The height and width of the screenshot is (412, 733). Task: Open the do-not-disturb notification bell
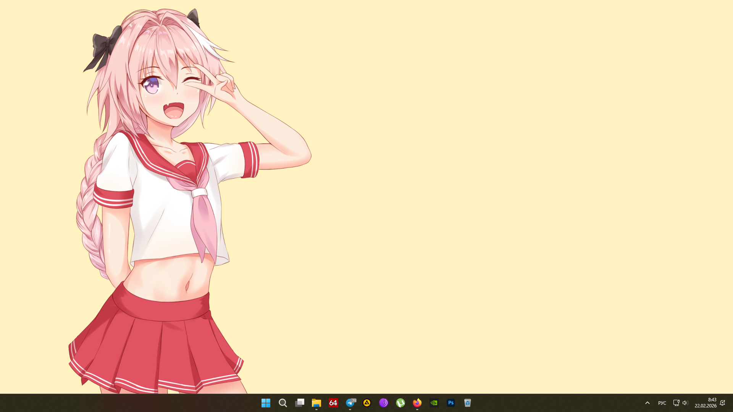click(722, 403)
